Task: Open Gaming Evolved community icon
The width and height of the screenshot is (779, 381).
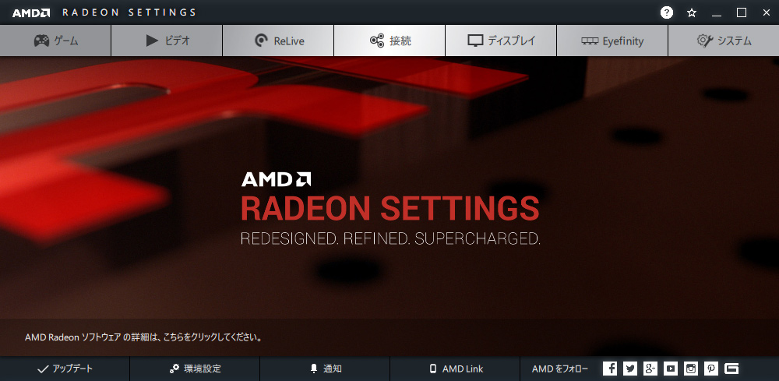Action: [x=731, y=369]
